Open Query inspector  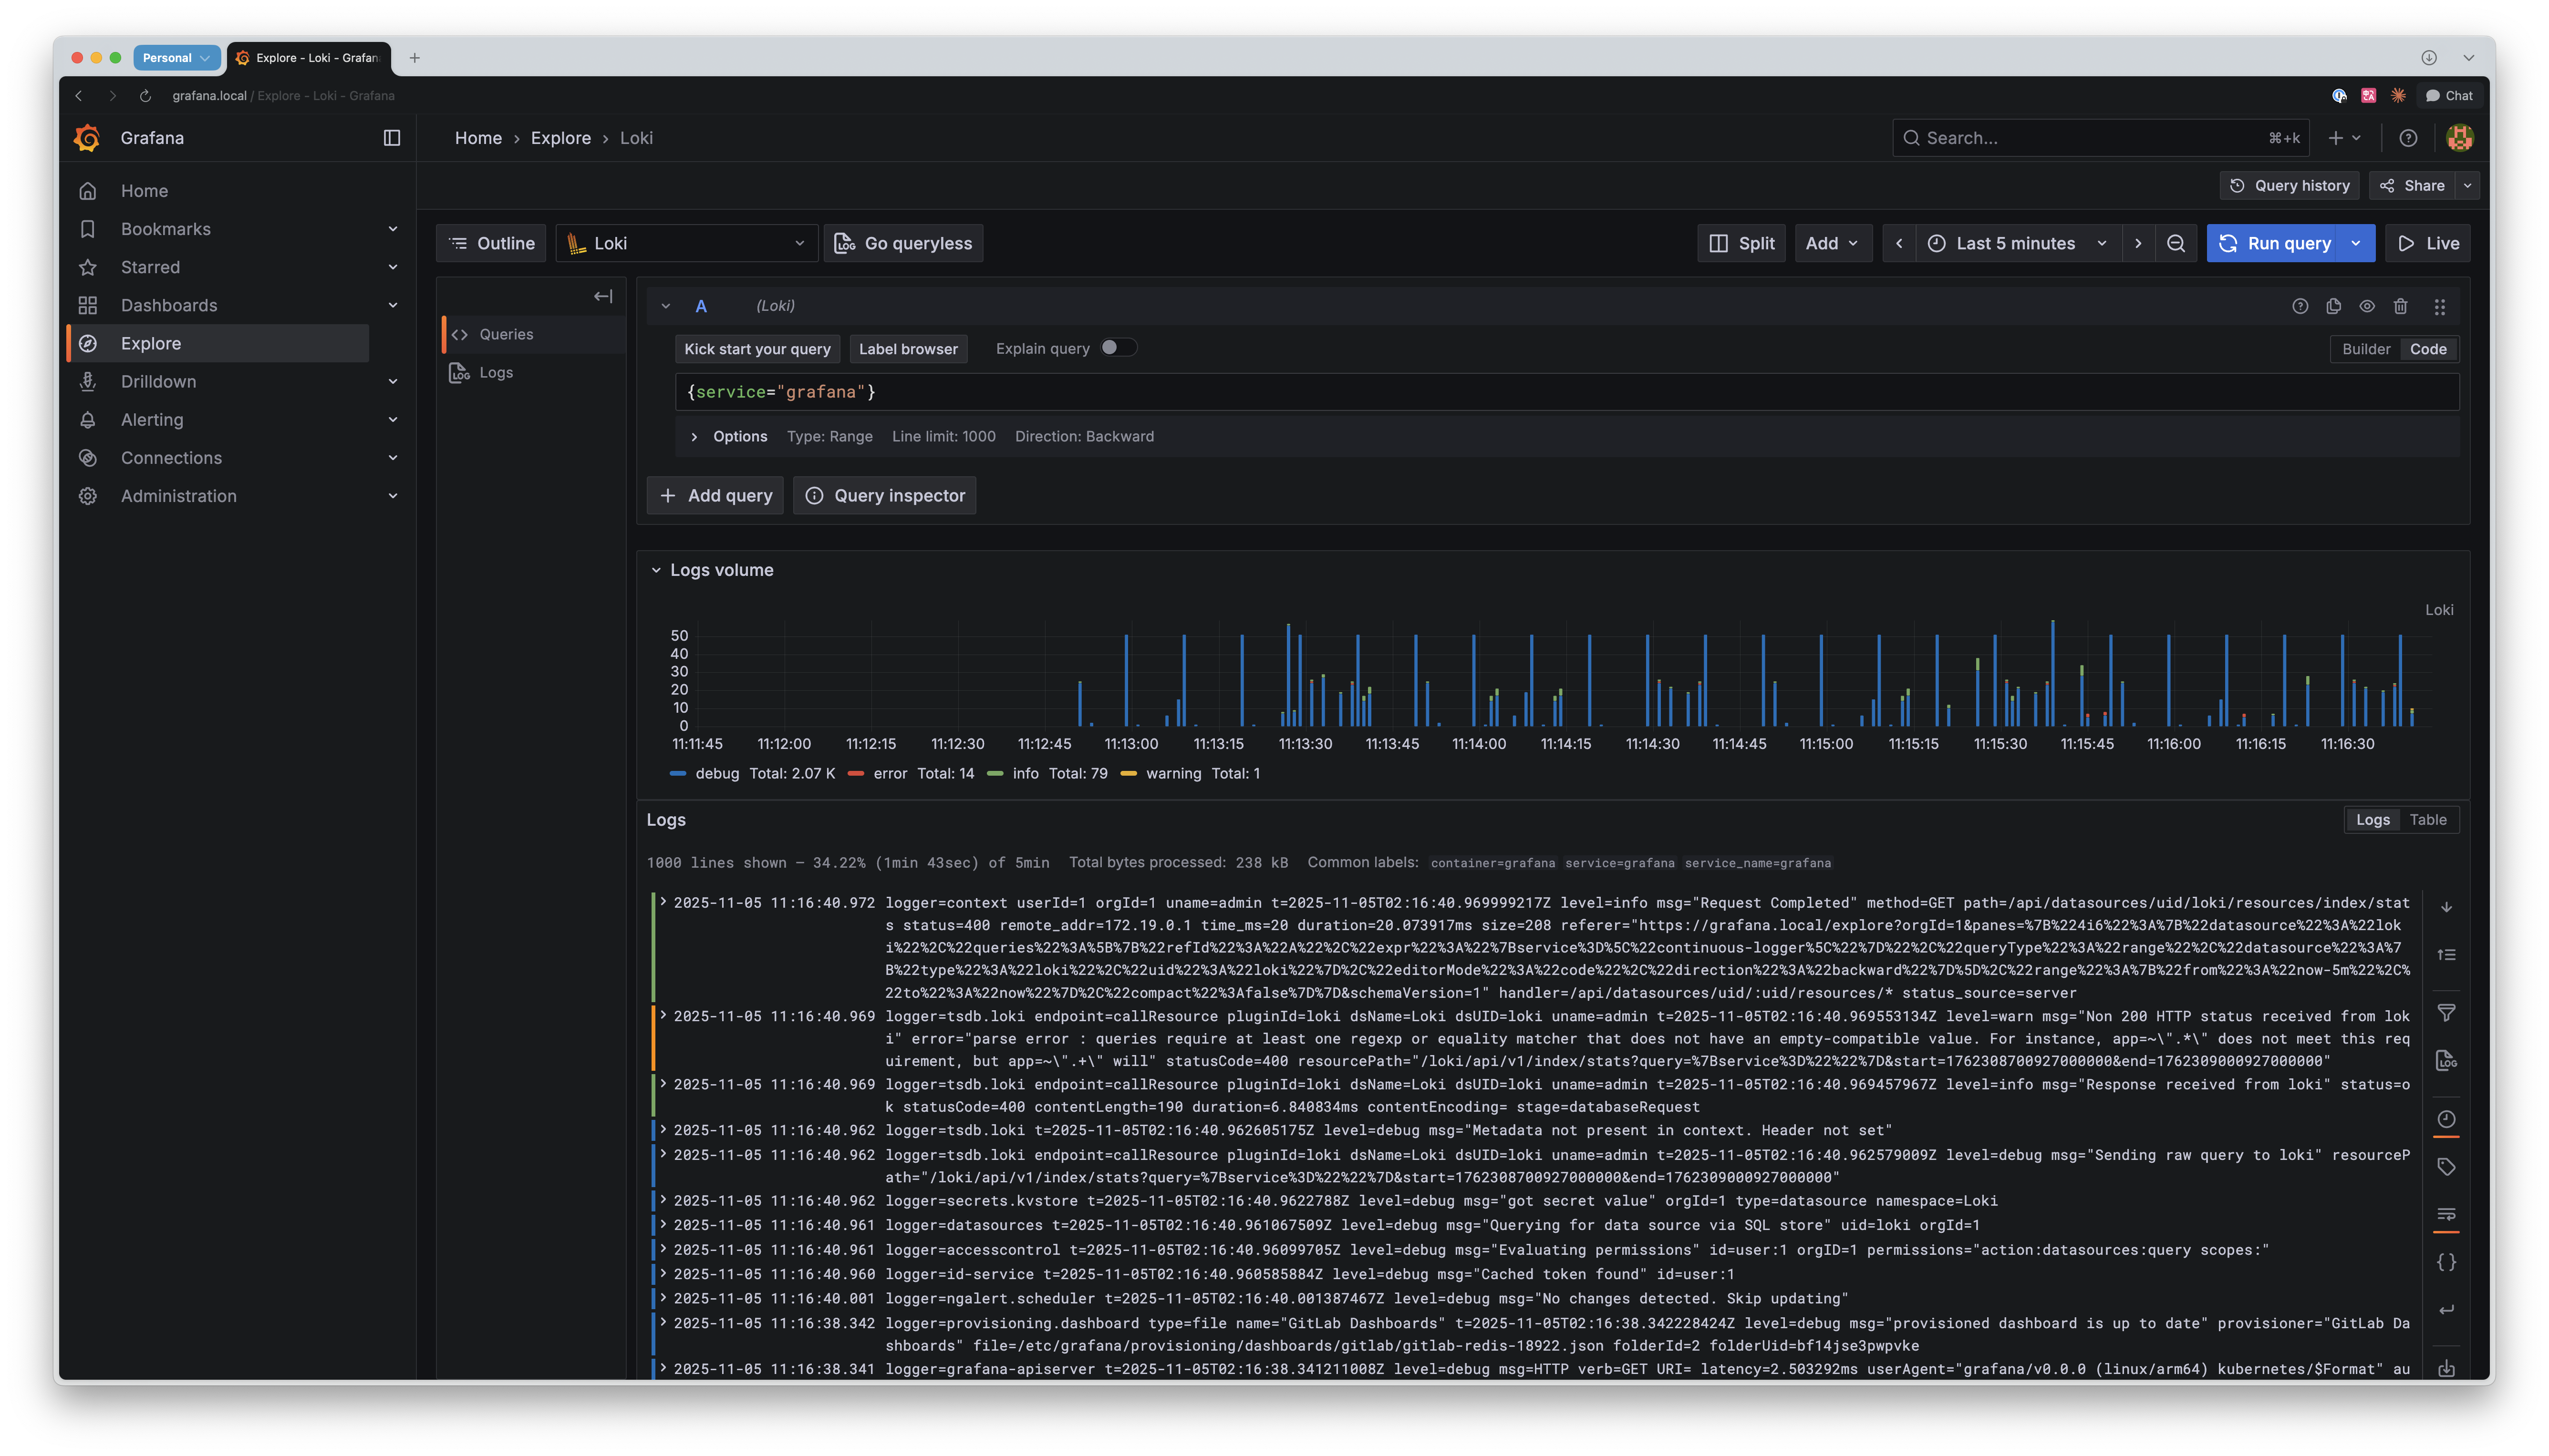(884, 495)
